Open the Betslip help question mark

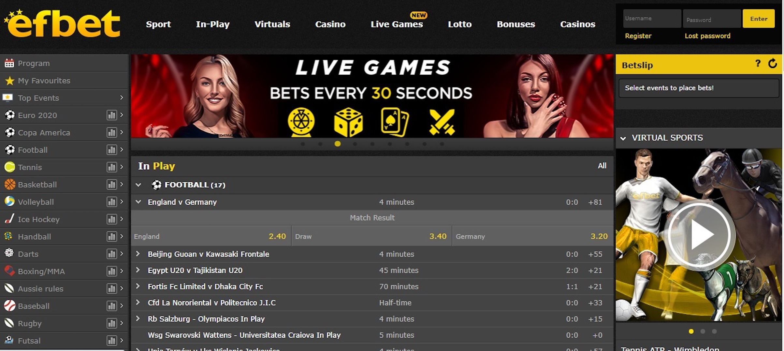pyautogui.click(x=758, y=64)
